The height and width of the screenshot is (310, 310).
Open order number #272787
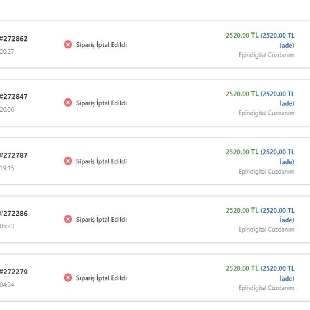pyautogui.click(x=14, y=155)
